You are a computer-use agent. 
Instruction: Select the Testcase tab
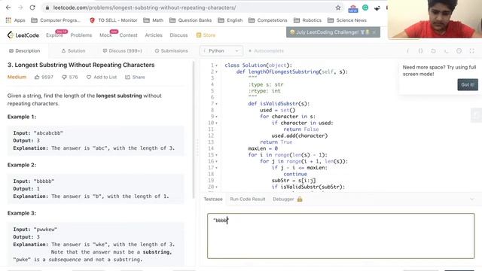tap(213, 199)
